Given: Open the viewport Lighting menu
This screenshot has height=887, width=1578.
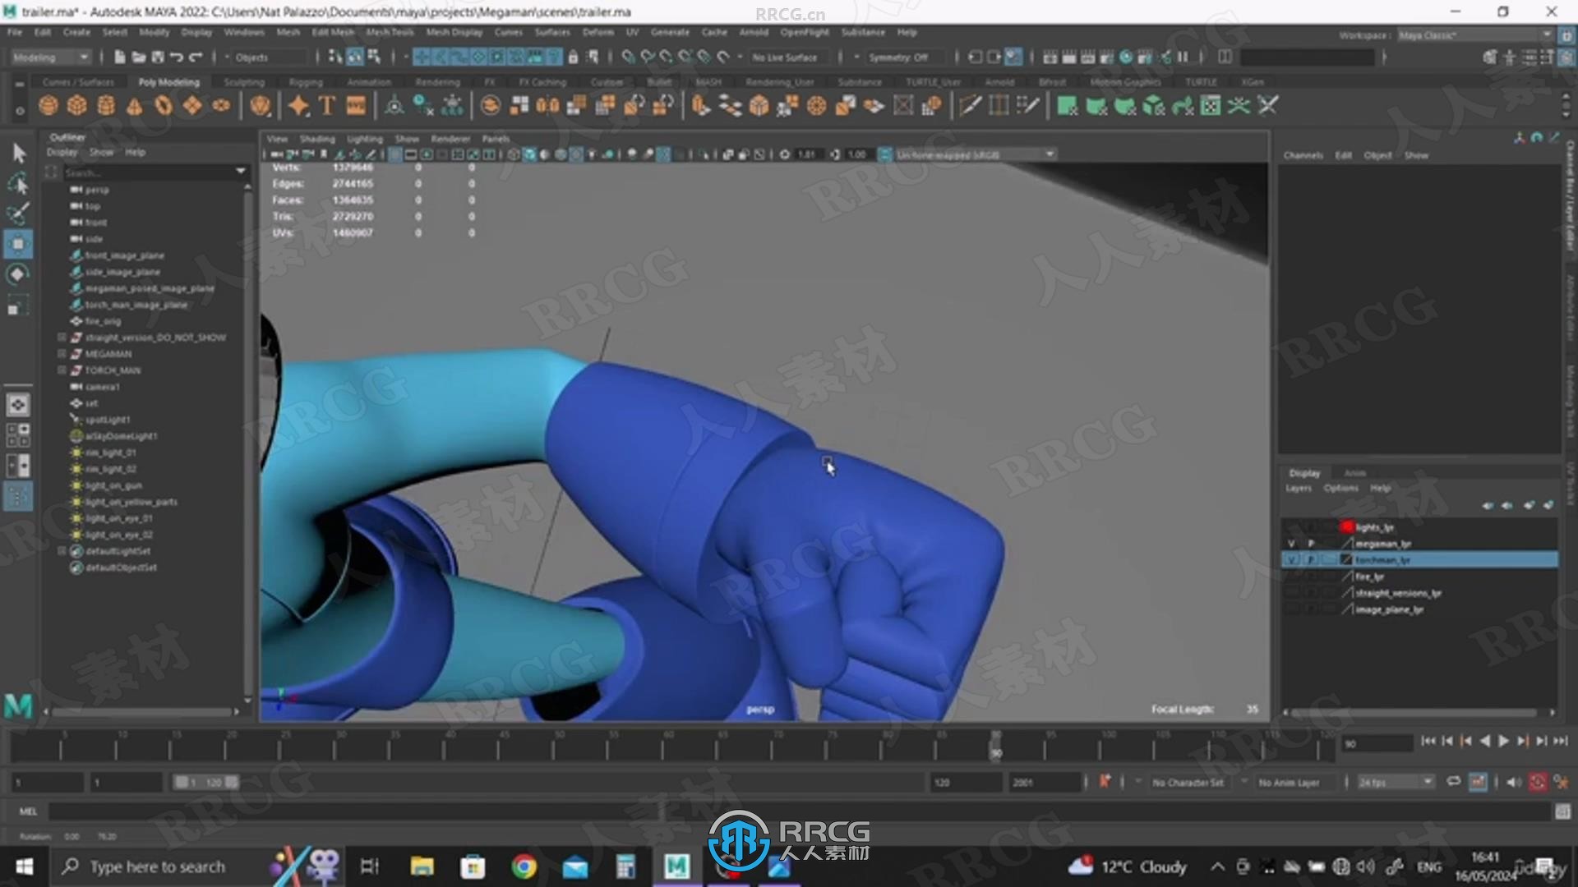Looking at the screenshot, I should (365, 139).
